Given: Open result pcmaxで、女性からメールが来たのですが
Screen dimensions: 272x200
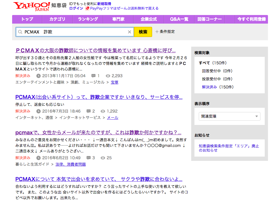Looking at the screenshot, I should pyautogui.click(x=98, y=132).
